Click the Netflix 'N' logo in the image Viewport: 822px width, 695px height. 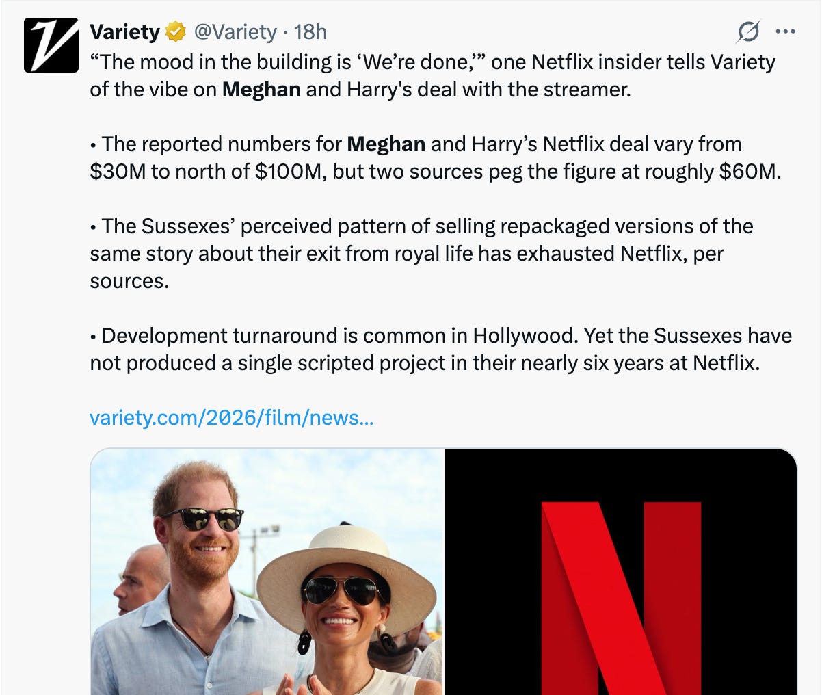(x=617, y=602)
